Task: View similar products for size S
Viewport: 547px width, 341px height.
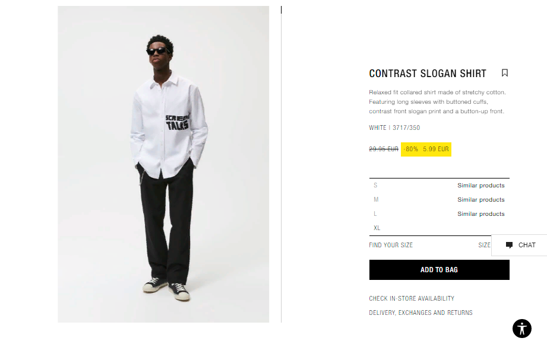Action: click(480, 185)
